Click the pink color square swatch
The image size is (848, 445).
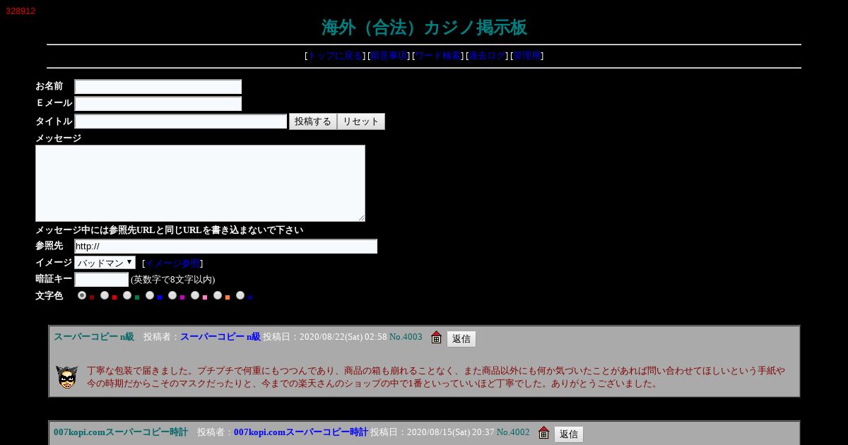pos(205,297)
